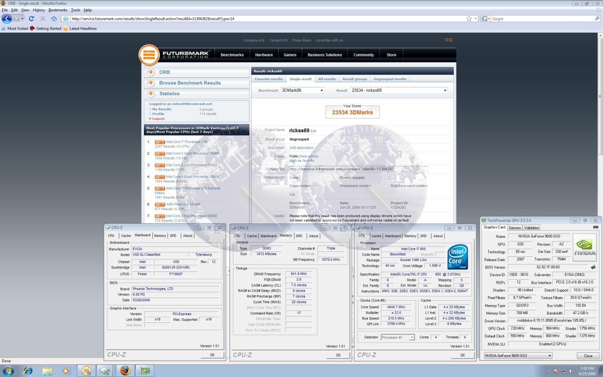The height and width of the screenshot is (377, 603).
Task: Click the 23534 3DMarks score box
Action: 352,112
